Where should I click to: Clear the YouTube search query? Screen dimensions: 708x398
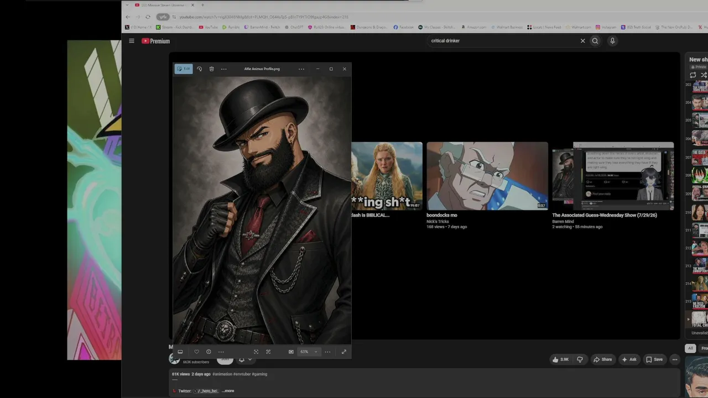[582, 41]
